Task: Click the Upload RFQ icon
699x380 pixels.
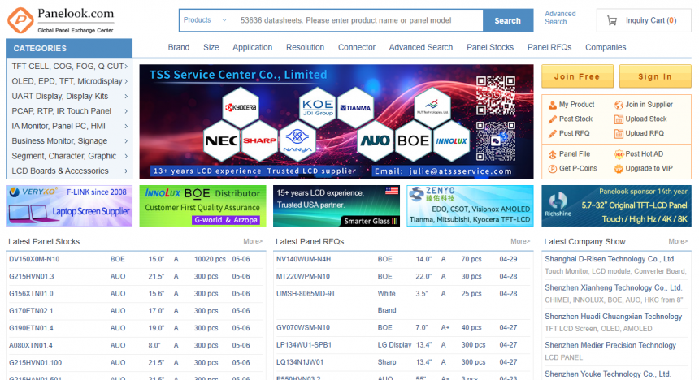Action: click(x=619, y=134)
